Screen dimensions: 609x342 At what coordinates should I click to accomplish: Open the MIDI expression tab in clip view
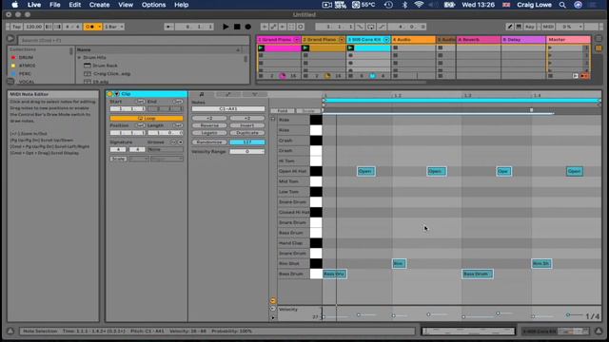point(255,94)
